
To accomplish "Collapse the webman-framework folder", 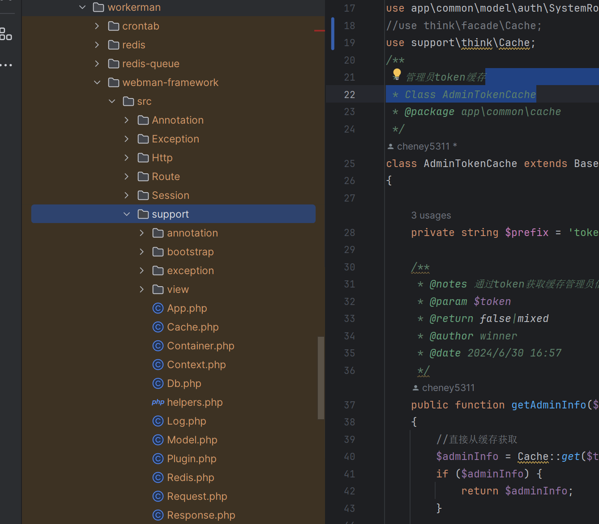I will tap(97, 82).
